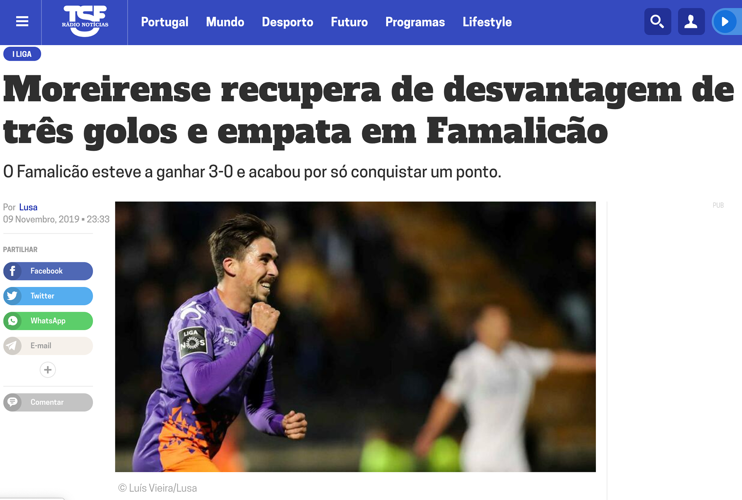Select Programas in the navigation bar
Image resolution: width=742 pixels, height=500 pixels.
coord(415,22)
